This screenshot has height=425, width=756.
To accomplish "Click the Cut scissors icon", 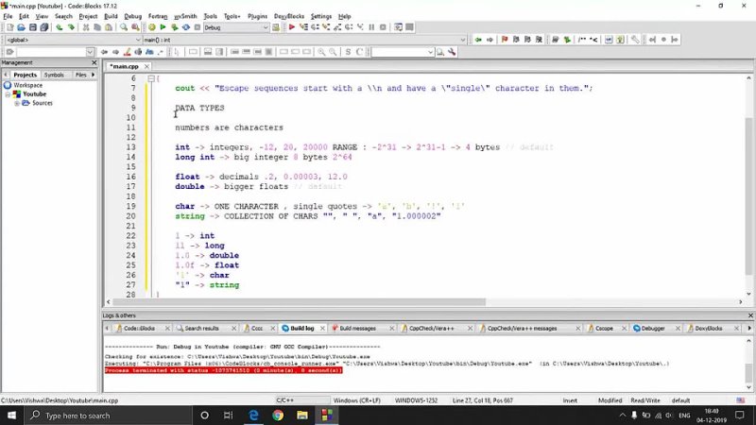I will (x=86, y=27).
